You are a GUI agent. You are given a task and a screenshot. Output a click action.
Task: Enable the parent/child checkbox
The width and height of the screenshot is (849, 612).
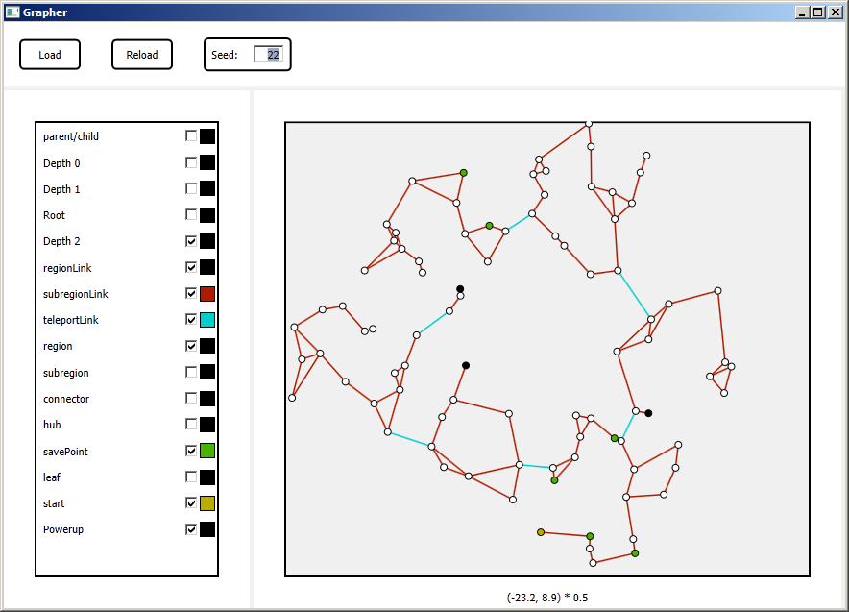(191, 136)
